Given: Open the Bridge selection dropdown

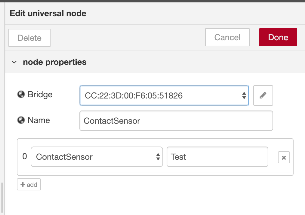Looking at the screenshot, I should 159,95.
